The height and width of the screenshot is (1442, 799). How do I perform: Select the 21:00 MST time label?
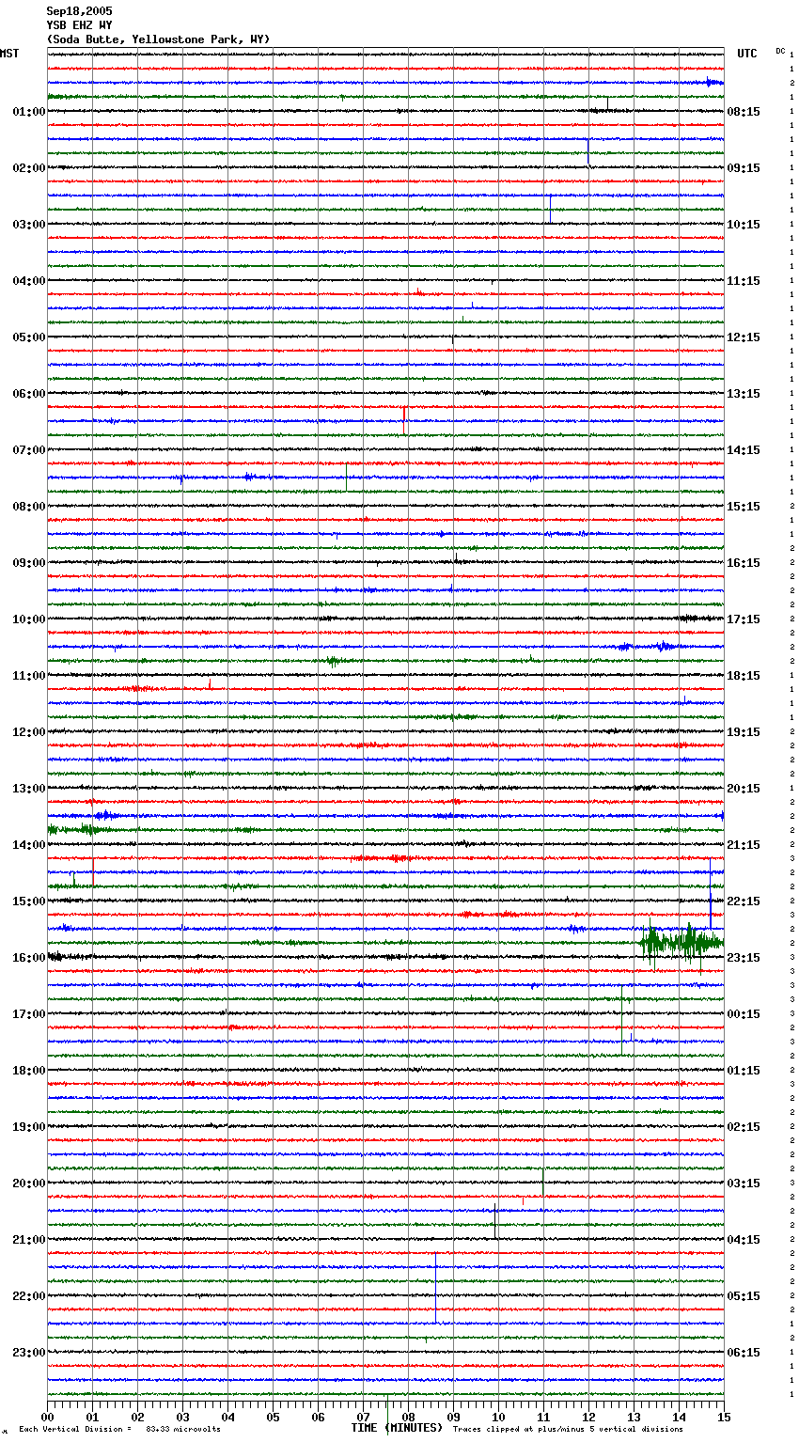(x=29, y=1240)
